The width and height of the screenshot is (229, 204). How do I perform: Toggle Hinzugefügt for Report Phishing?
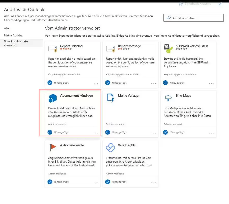tap(50, 83)
